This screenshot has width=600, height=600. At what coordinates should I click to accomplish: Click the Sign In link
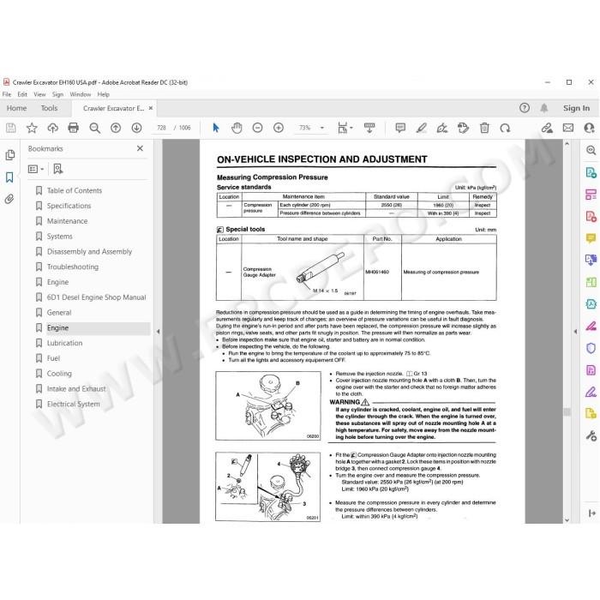(576, 108)
